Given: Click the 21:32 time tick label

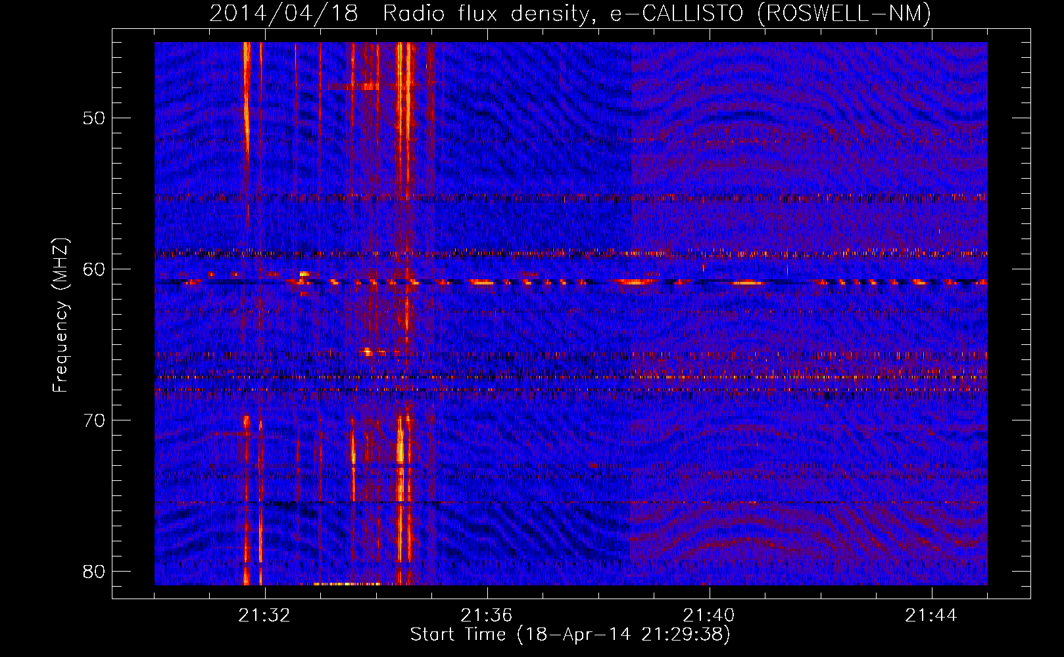Looking at the screenshot, I should tap(264, 616).
